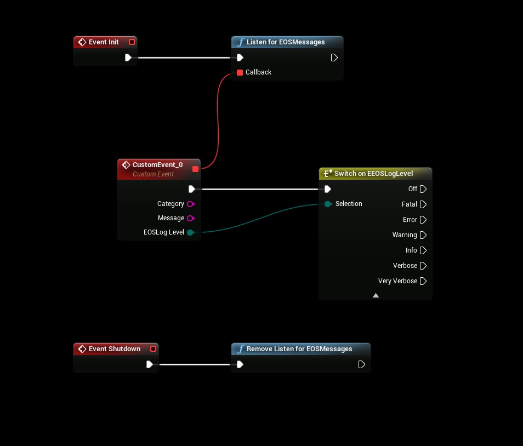Click Listen for EOSMessages execution input pin
The height and width of the screenshot is (446, 523).
point(240,58)
